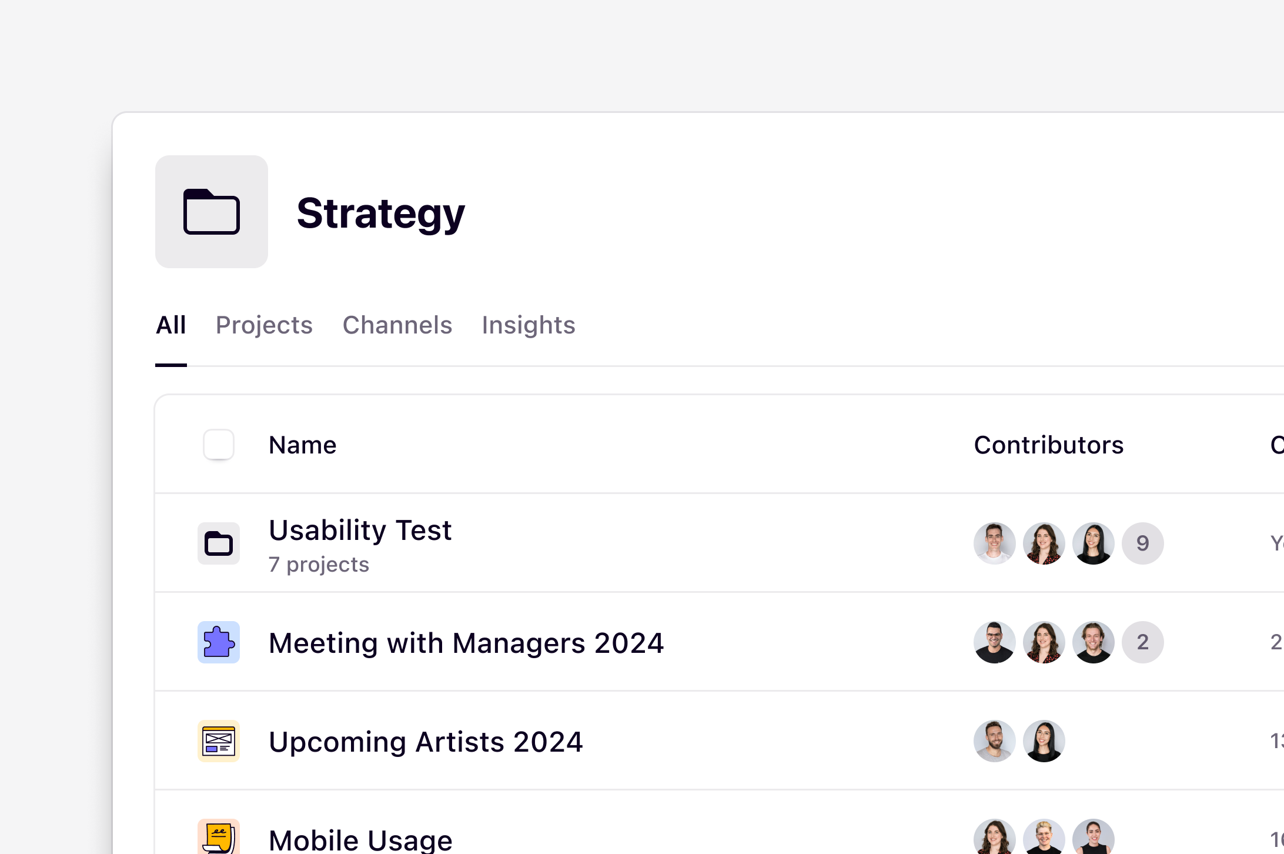Switch to the All tab
The height and width of the screenshot is (854, 1284).
[x=170, y=325]
